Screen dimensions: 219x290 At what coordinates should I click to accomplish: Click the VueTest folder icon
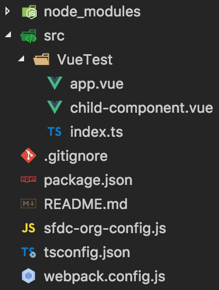pyautogui.click(x=41, y=60)
